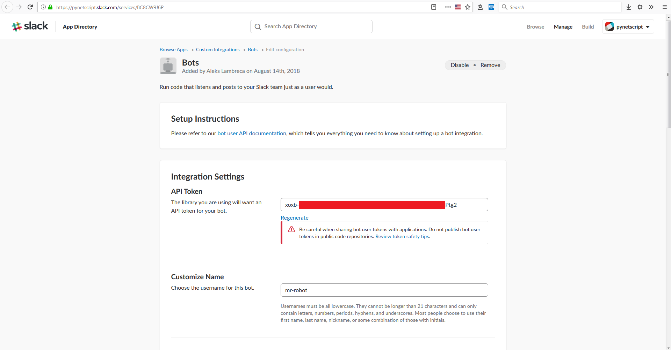Open the page actions three-dot menu
Screen dimensions: 671x350
448,7
